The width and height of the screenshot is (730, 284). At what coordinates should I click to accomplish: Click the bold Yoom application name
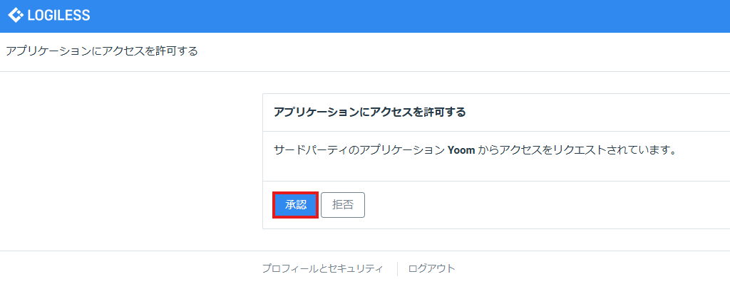coord(461,151)
